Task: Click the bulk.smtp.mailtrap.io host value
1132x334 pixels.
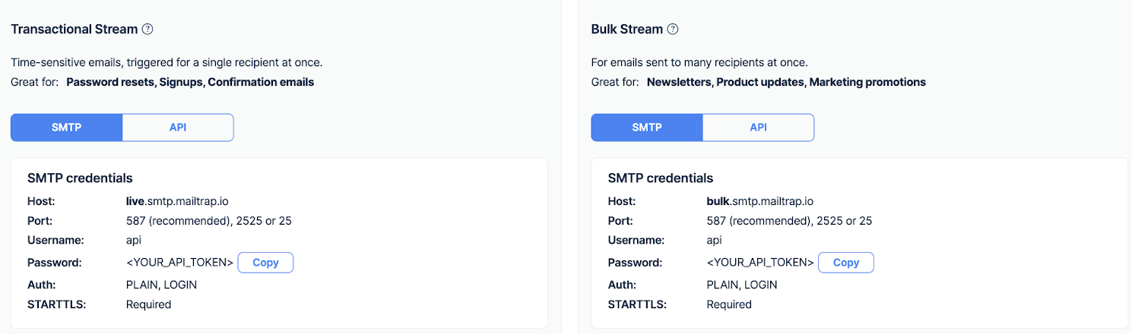Action: (x=759, y=202)
